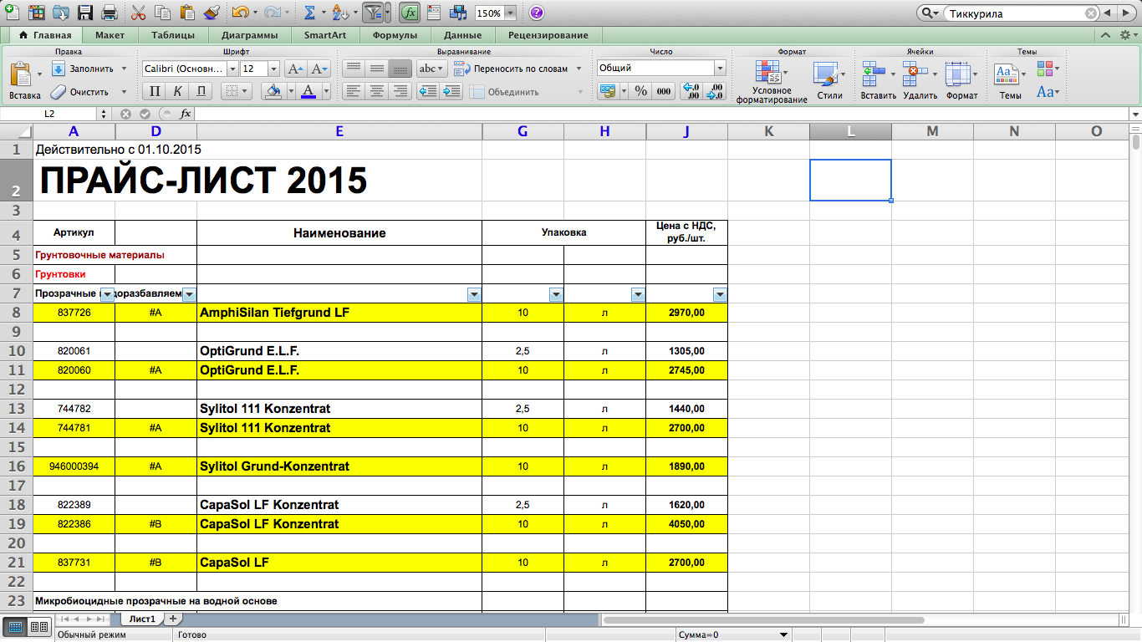Viewport: 1142px width, 642px height.
Task: Switch to normal view button
Action: [16, 626]
